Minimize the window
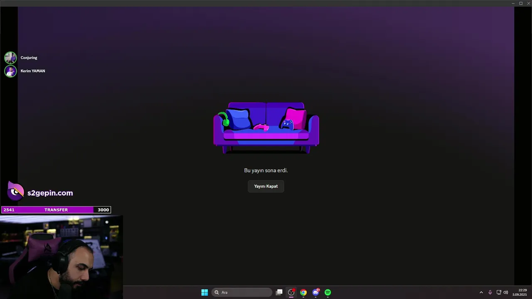Image resolution: width=532 pixels, height=299 pixels. (x=513, y=3)
